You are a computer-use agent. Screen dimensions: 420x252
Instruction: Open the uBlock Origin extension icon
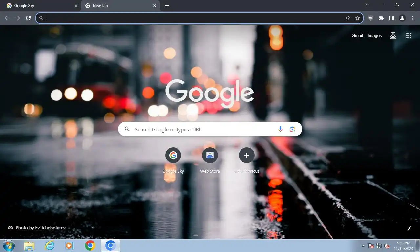371,18
